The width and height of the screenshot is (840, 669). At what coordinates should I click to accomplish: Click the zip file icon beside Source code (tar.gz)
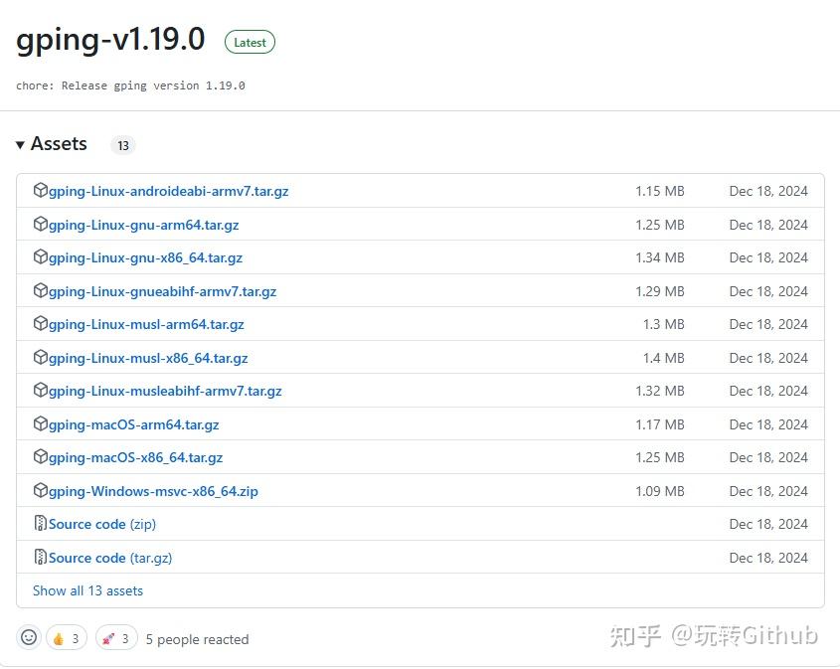click(x=40, y=557)
